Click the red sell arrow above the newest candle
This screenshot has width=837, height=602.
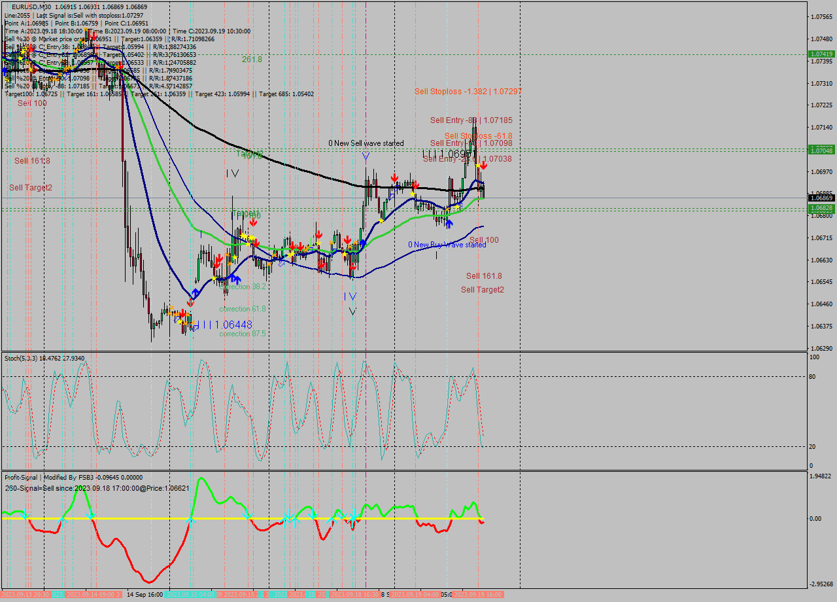coord(484,166)
